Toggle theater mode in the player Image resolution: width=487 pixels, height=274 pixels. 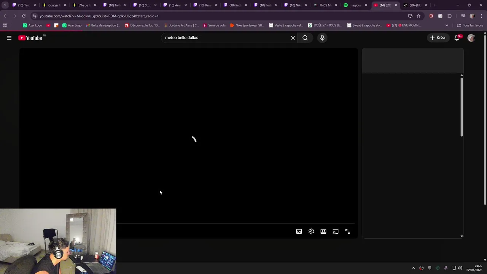323,231
